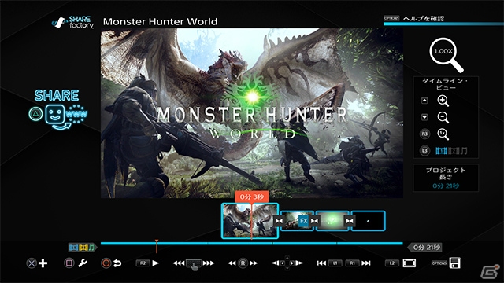Click the blue timeline progress bar
This screenshot has height=283, width=504.
[x=252, y=244]
